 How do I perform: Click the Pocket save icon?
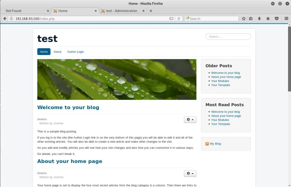pos(276,19)
